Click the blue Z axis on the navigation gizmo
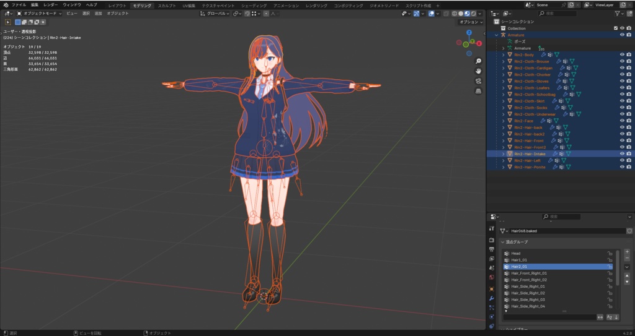Screen dimensions: 635x336 (469, 33)
